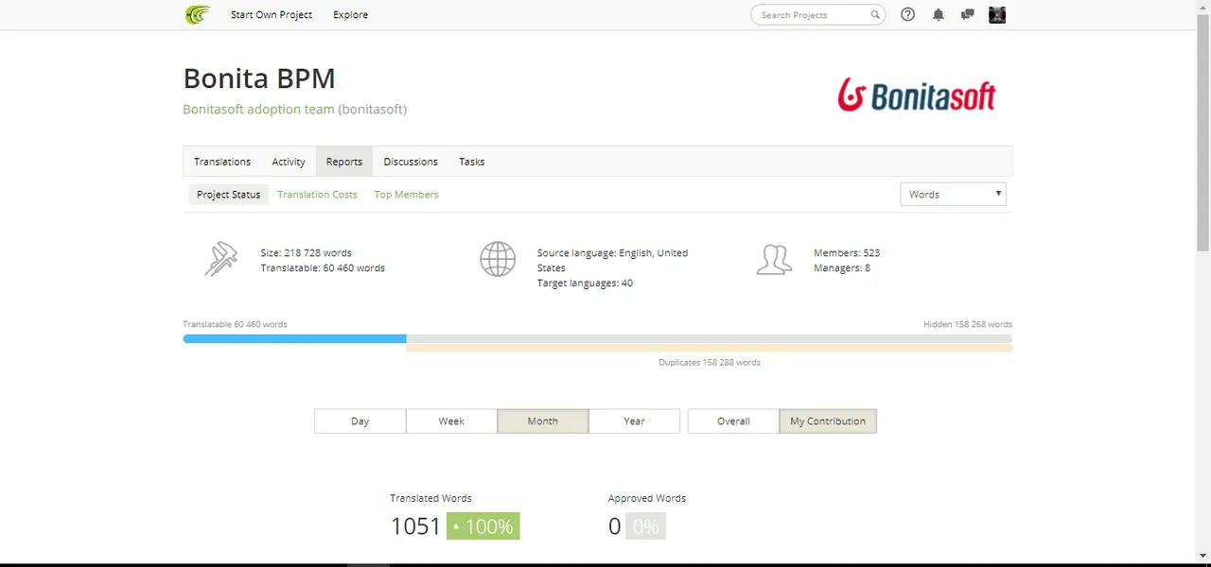Open the help question mark icon
Image resolution: width=1211 pixels, height=567 pixels.
[x=907, y=14]
